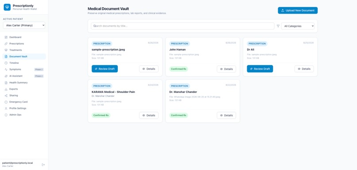Screen dimensions: 357x170
Task: Click the Admin Ops shield icon
Action: coord(6,115)
